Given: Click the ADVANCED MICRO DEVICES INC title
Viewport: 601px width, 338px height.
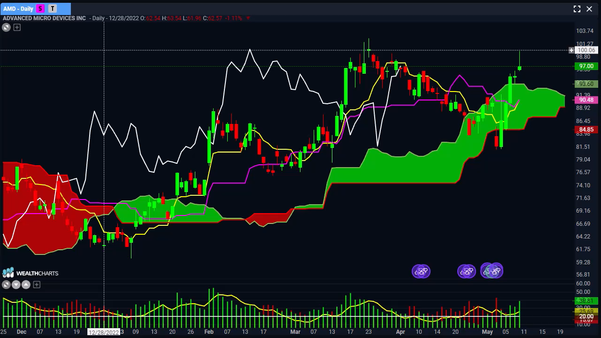Looking at the screenshot, I should tap(44, 18).
